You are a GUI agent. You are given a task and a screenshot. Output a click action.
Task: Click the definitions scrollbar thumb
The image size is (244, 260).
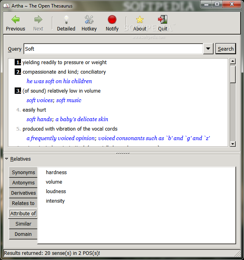click(x=233, y=74)
